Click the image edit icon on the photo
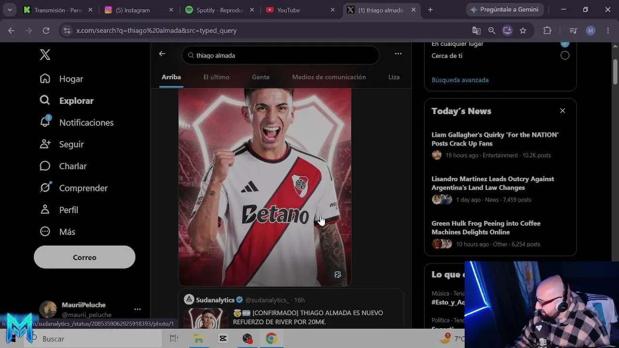This screenshot has height=348, width=619. pos(338,275)
